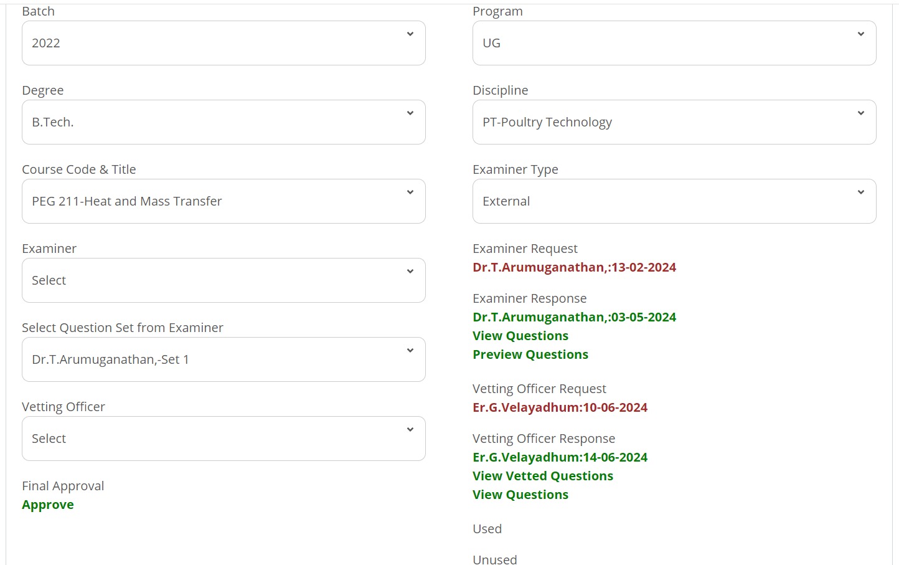The image size is (899, 565).
Task: Open the Examiner select dropdown
Action: (x=223, y=280)
